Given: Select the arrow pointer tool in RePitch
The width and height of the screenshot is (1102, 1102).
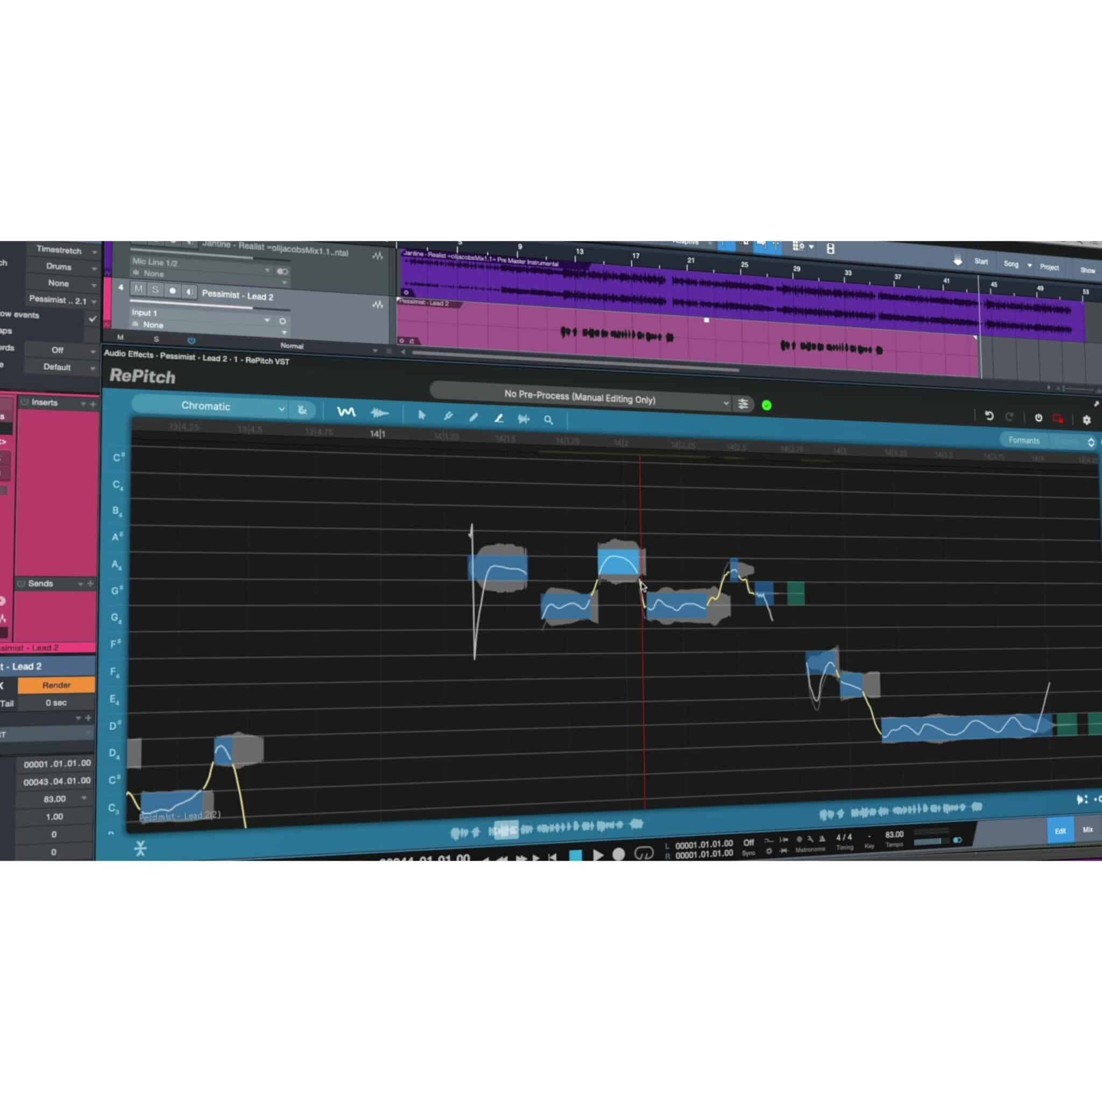Looking at the screenshot, I should pyautogui.click(x=421, y=415).
